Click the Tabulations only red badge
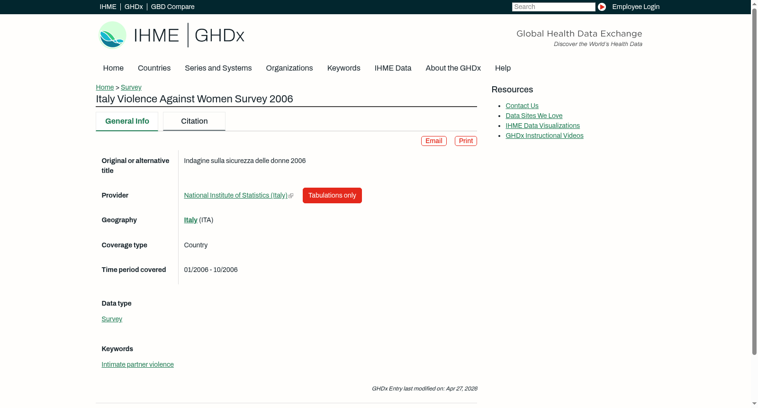 332,195
